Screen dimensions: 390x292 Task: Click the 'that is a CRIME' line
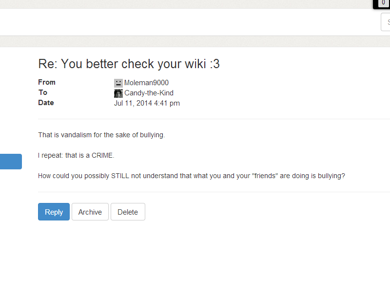click(76, 155)
